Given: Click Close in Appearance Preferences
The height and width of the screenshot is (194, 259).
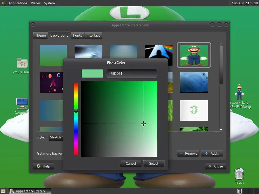Looking at the screenshot, I should click(x=215, y=166).
